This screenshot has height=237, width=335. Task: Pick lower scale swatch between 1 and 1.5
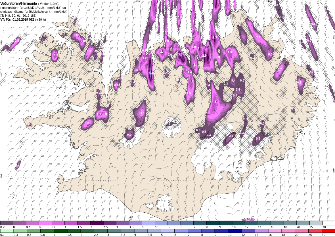coord(60,231)
